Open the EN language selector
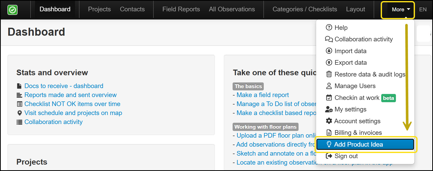 click(423, 9)
